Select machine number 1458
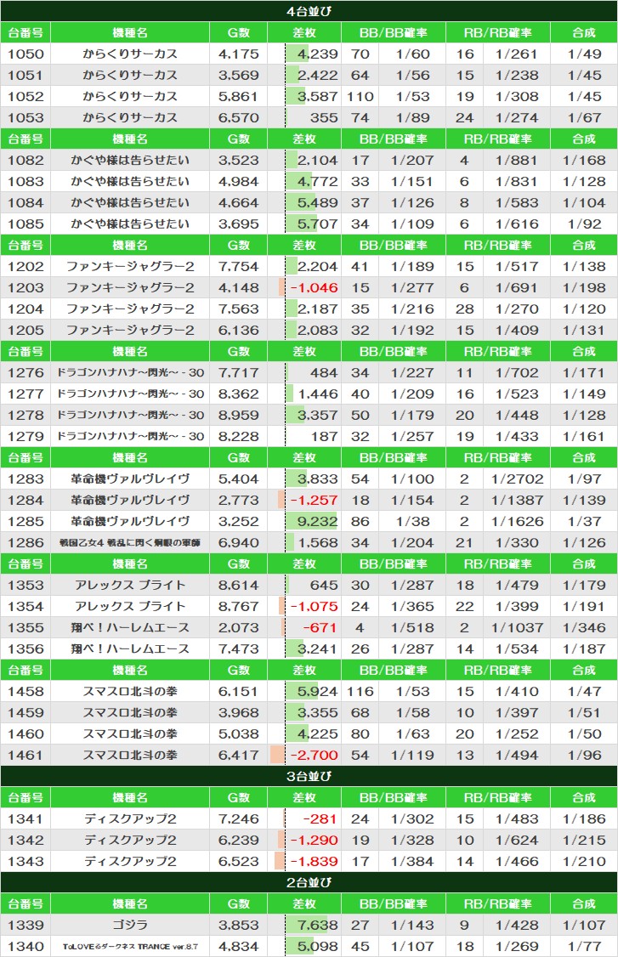The height and width of the screenshot is (957, 618). click(x=26, y=691)
